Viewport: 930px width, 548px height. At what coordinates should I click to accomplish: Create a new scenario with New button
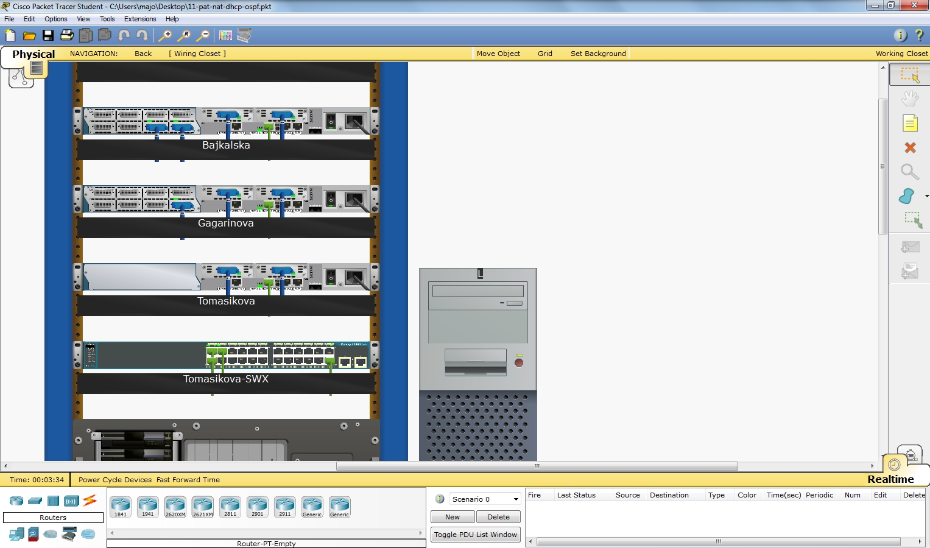(x=453, y=517)
